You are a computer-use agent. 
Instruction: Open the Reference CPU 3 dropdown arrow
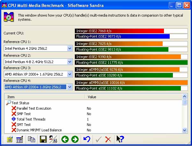(x=70, y=74)
